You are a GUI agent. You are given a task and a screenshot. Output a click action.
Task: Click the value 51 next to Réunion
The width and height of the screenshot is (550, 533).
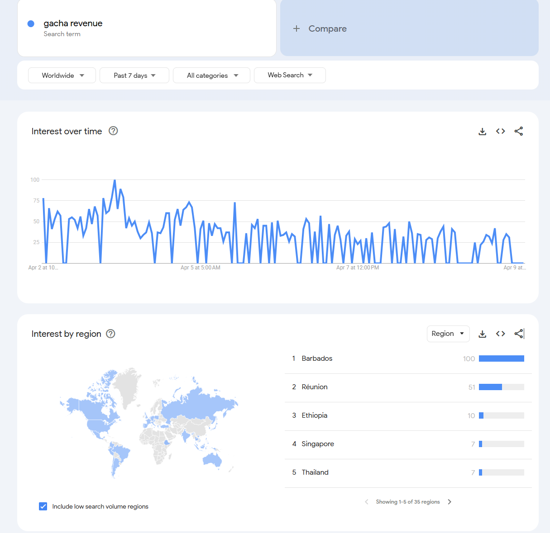click(472, 387)
